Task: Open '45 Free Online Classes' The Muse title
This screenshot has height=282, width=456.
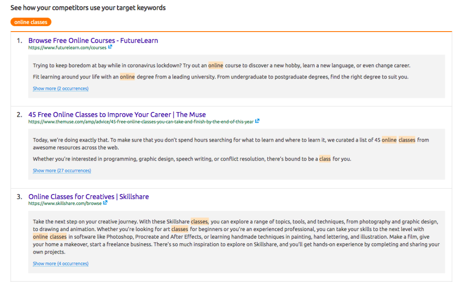Action: click(117, 115)
